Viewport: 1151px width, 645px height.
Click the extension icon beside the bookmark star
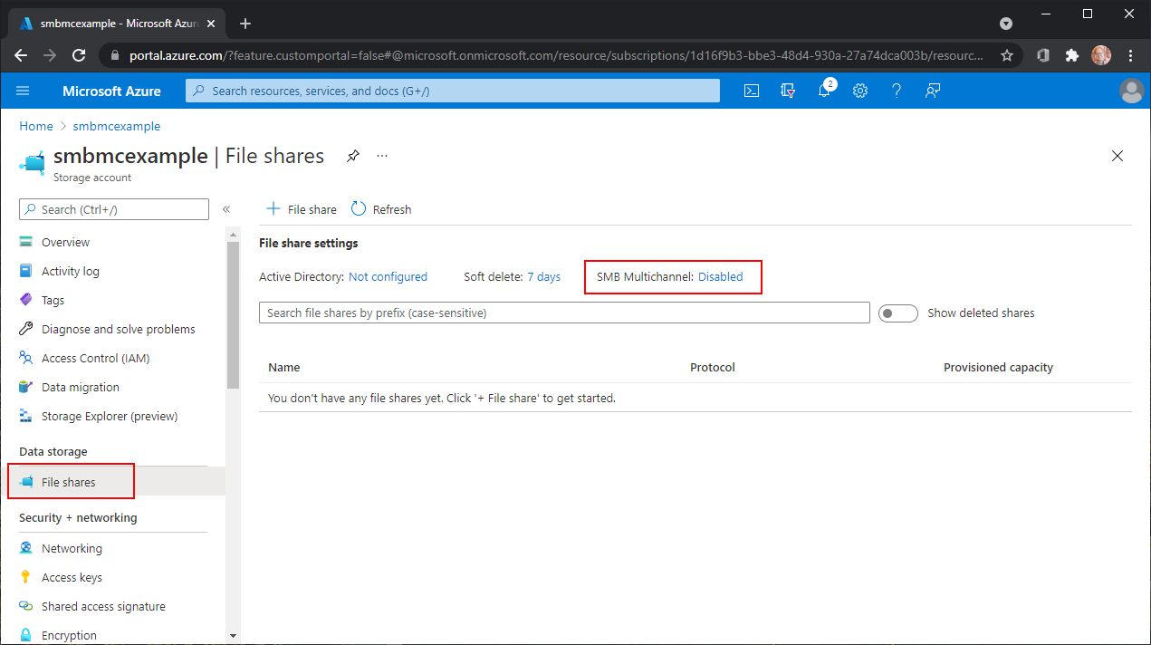point(1043,55)
